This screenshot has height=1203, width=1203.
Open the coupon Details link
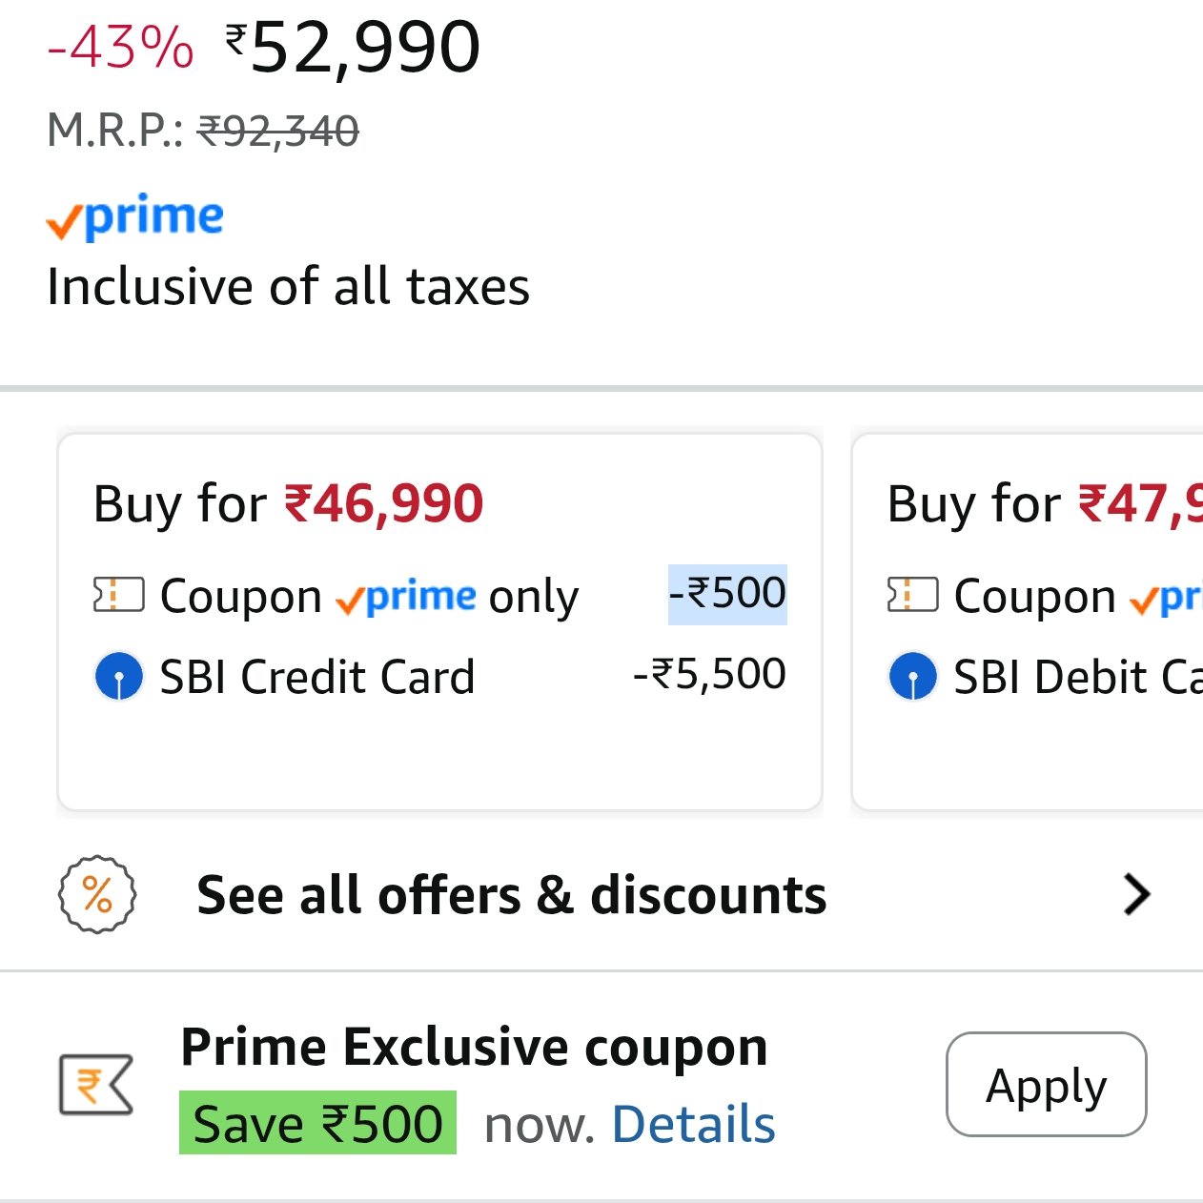(x=693, y=1124)
